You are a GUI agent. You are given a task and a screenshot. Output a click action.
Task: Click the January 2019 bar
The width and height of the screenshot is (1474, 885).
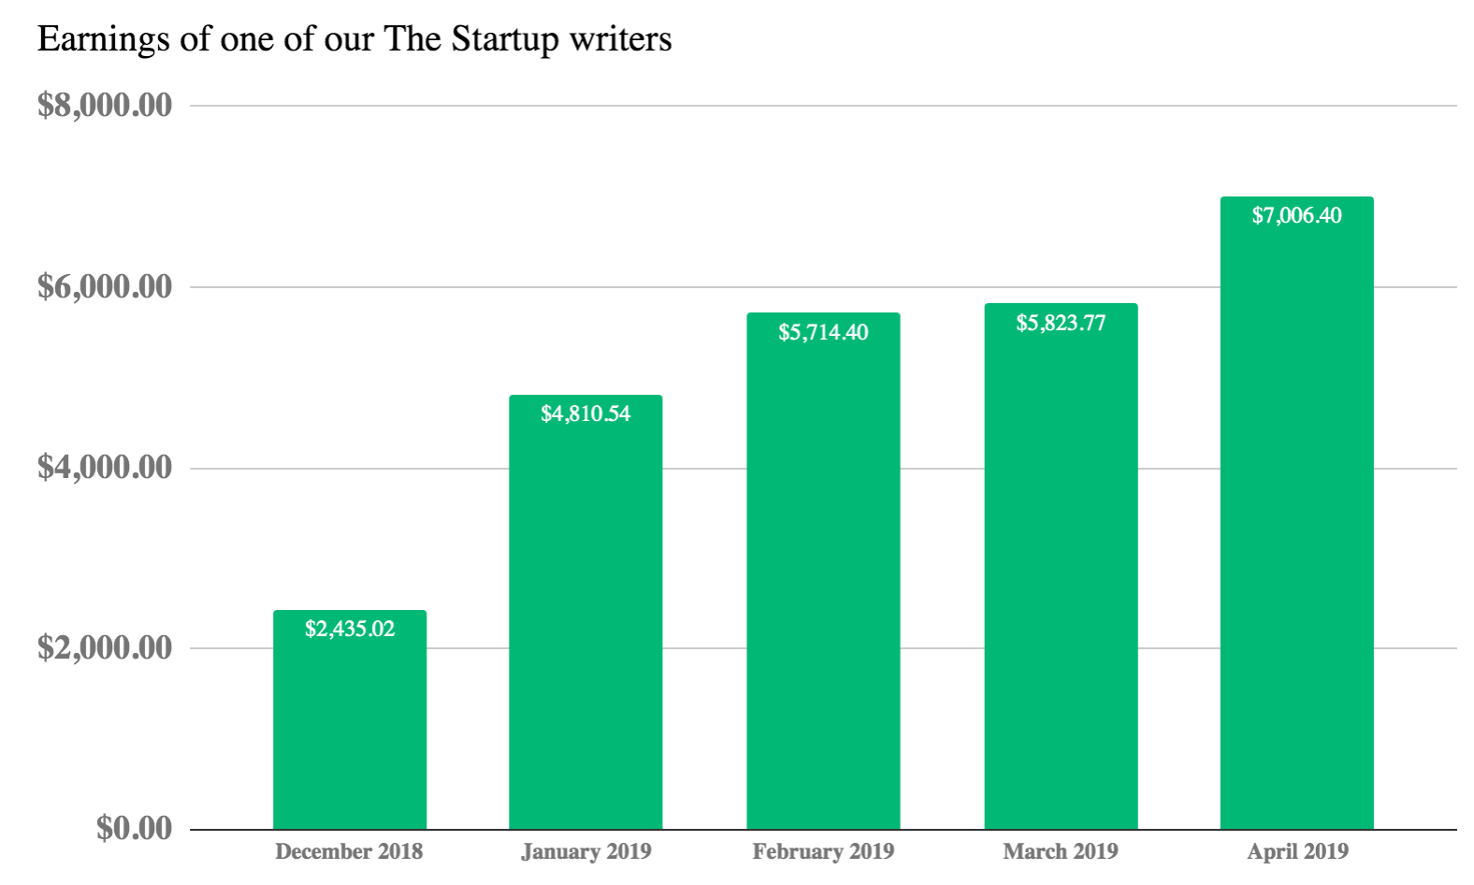click(585, 612)
